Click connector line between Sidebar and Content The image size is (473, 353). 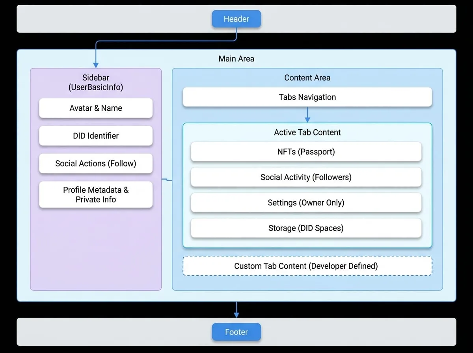pyautogui.click(x=167, y=180)
